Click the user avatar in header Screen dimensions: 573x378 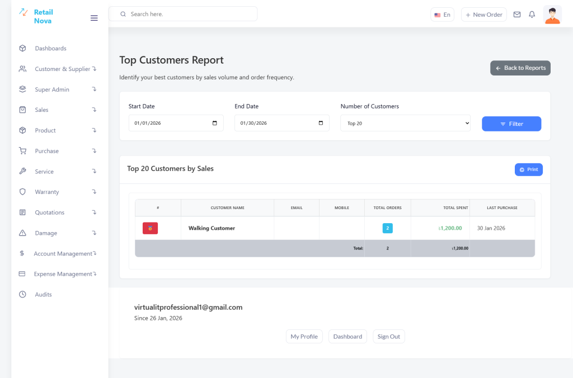click(x=552, y=15)
